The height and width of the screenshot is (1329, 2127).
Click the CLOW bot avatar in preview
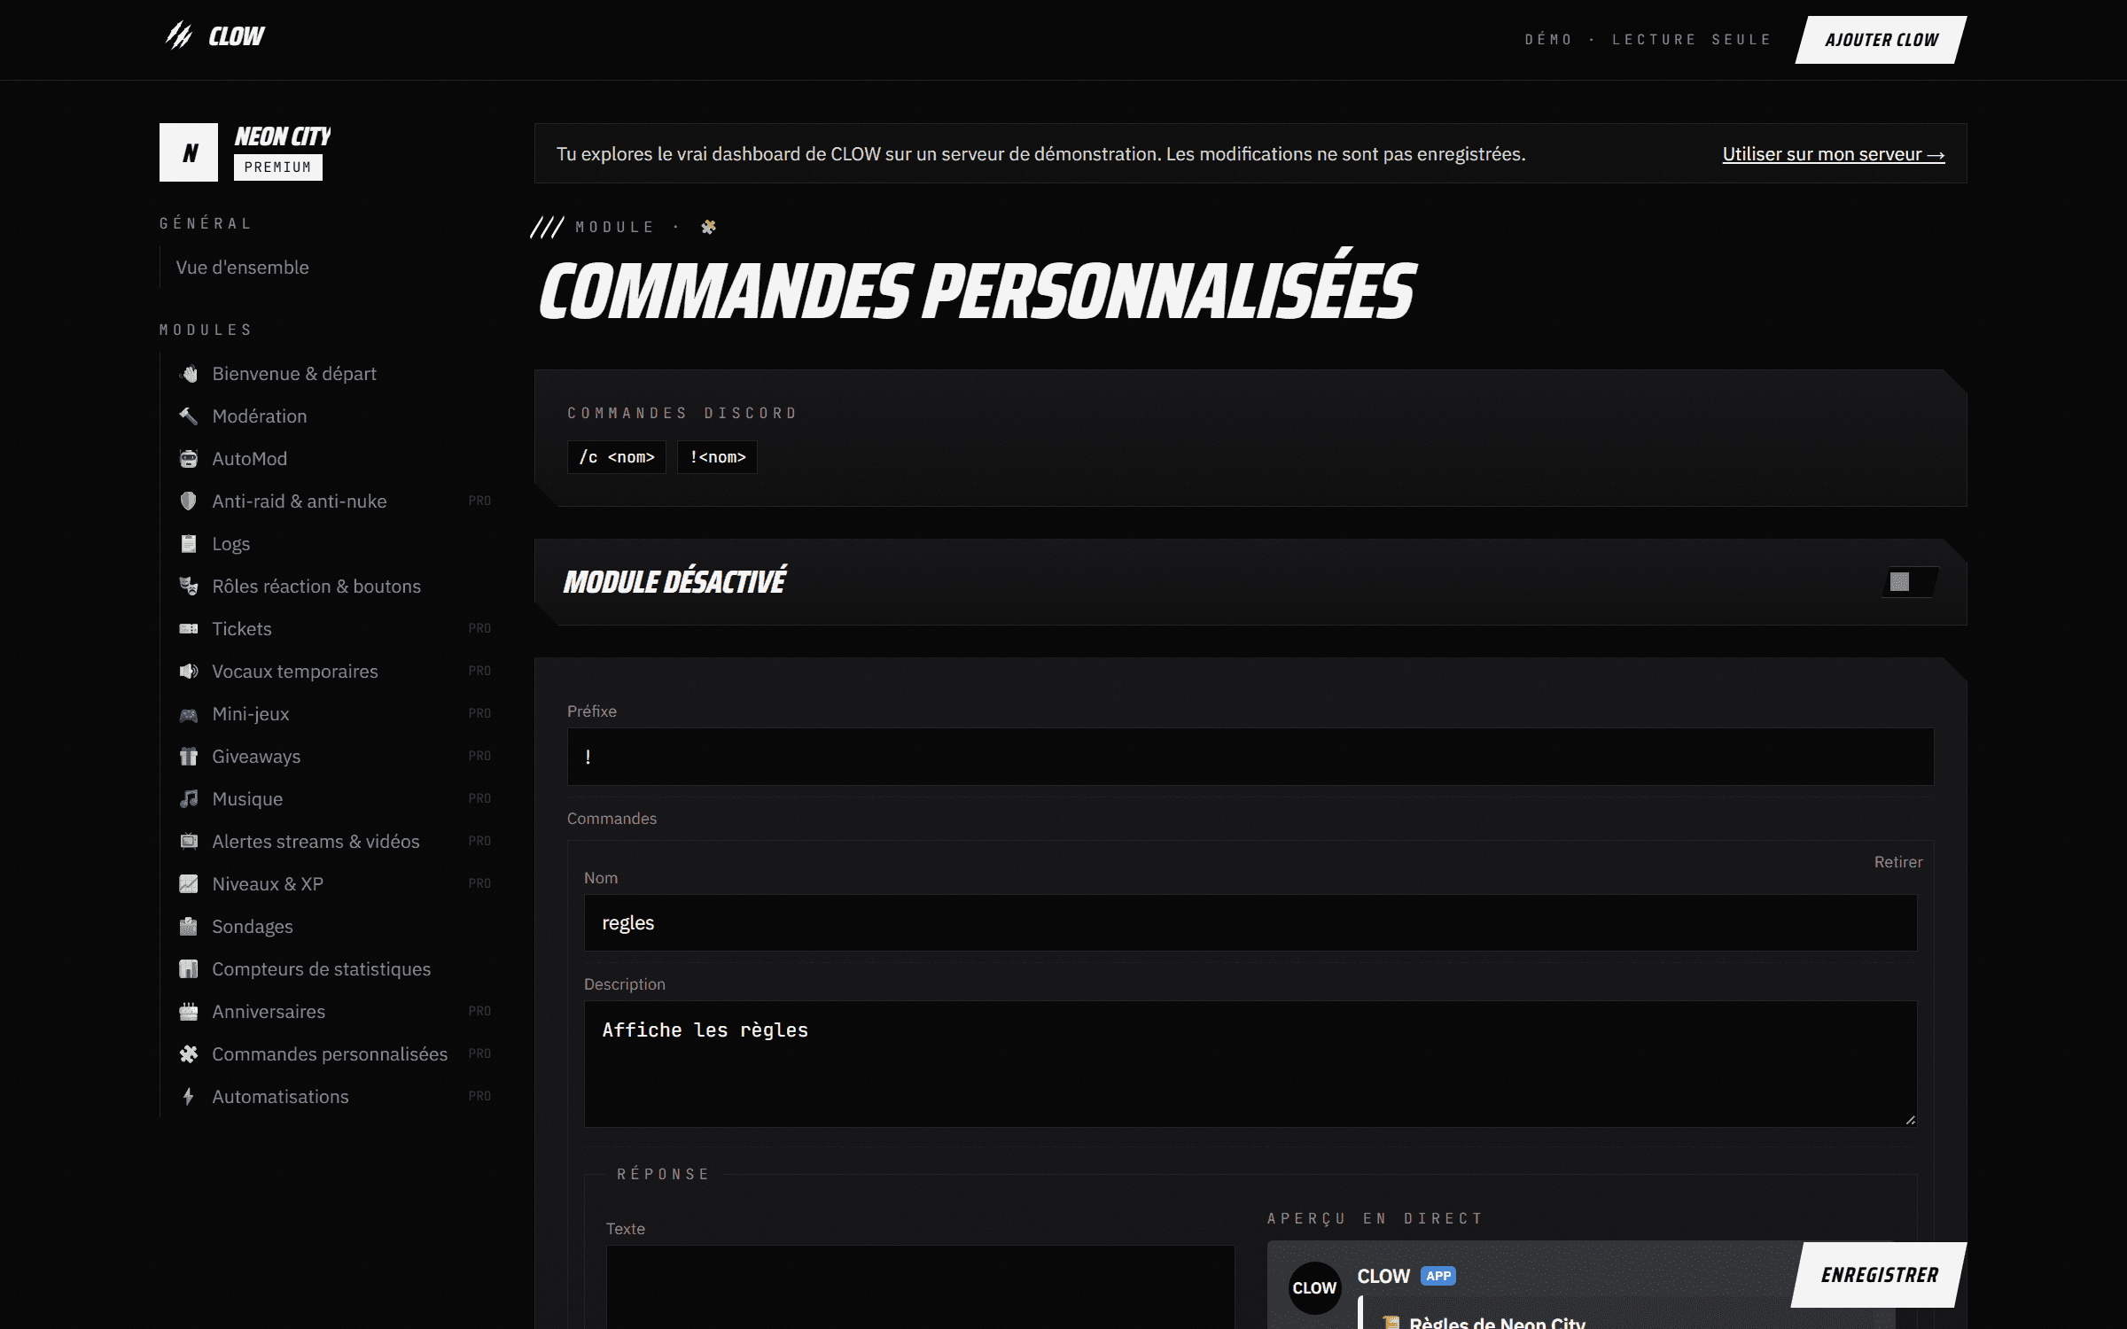(1314, 1287)
